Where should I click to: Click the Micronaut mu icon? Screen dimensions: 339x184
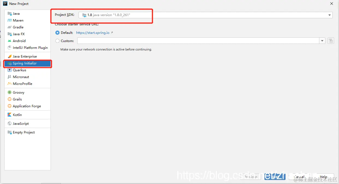10,77
